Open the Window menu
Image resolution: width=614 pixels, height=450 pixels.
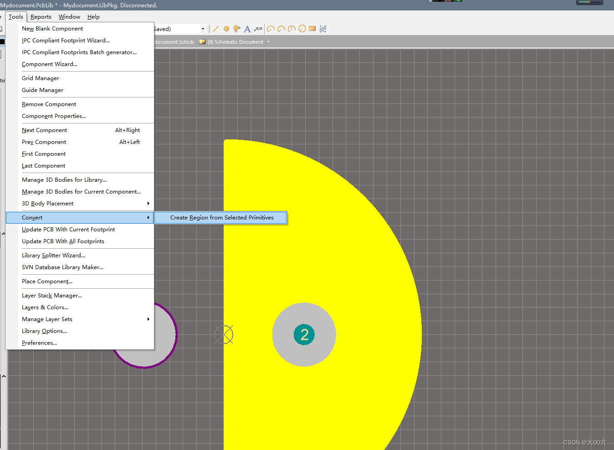click(x=69, y=16)
